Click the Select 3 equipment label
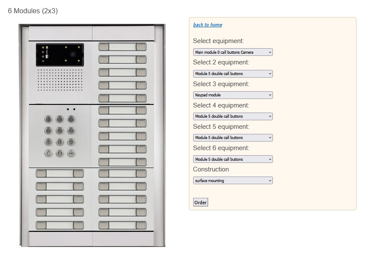The height and width of the screenshot is (258, 365). click(221, 84)
